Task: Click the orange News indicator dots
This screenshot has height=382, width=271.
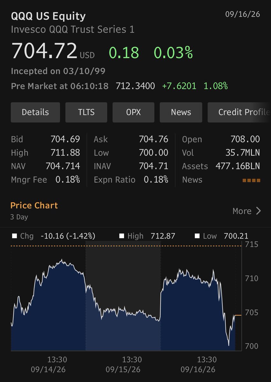Action: (x=251, y=180)
